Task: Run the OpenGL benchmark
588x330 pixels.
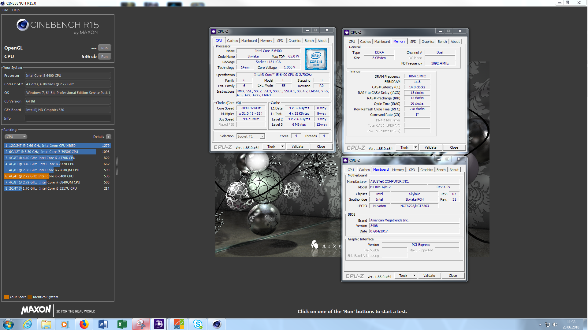Action: pyautogui.click(x=104, y=48)
